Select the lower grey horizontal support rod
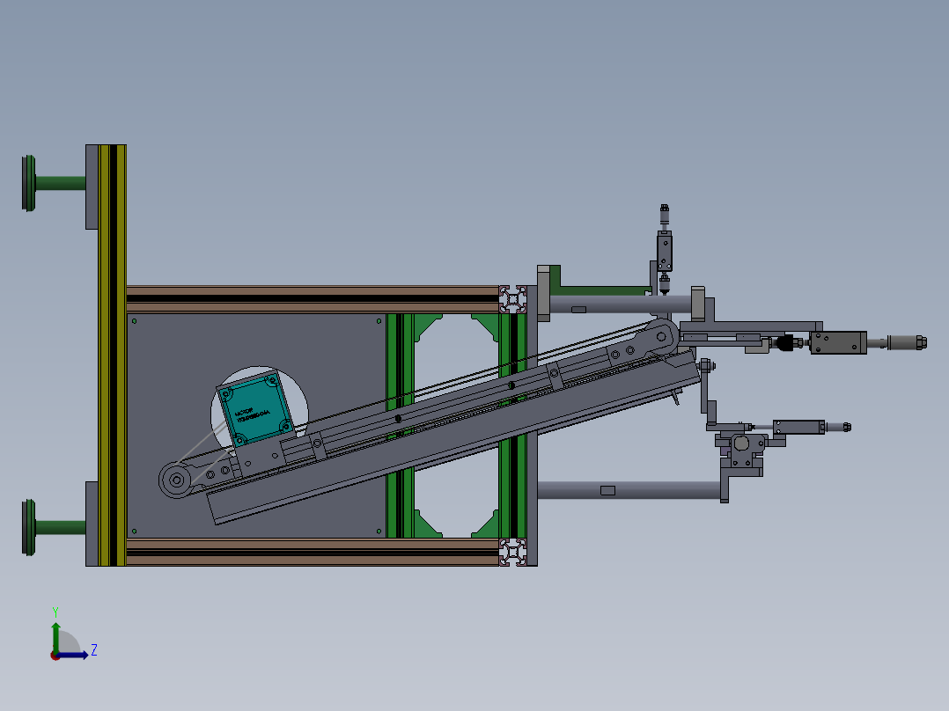Screen dimensions: 949x711 629,490
